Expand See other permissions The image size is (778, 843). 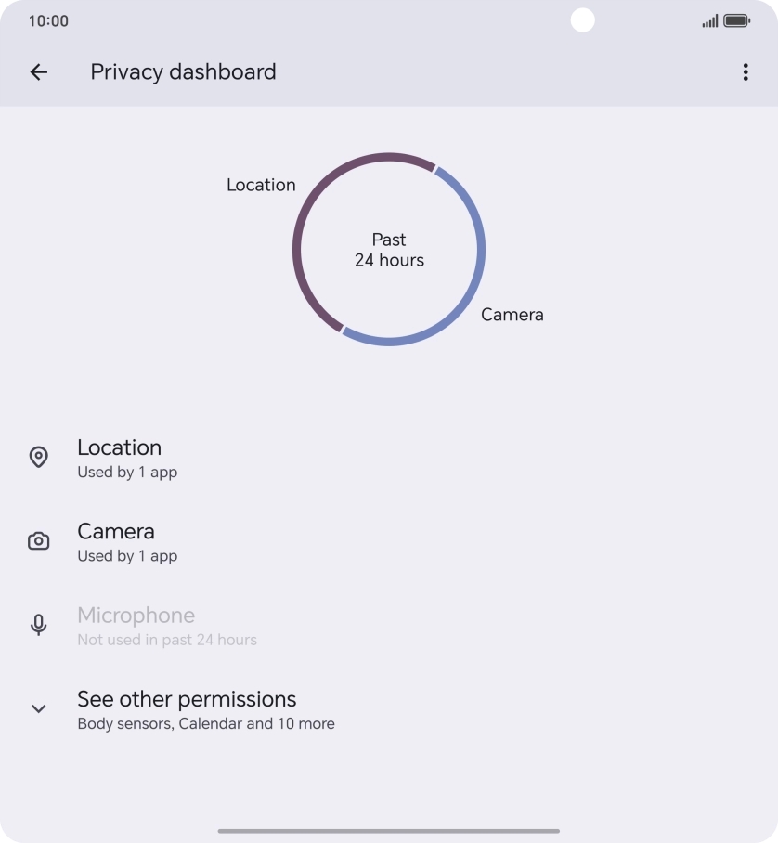[186, 708]
